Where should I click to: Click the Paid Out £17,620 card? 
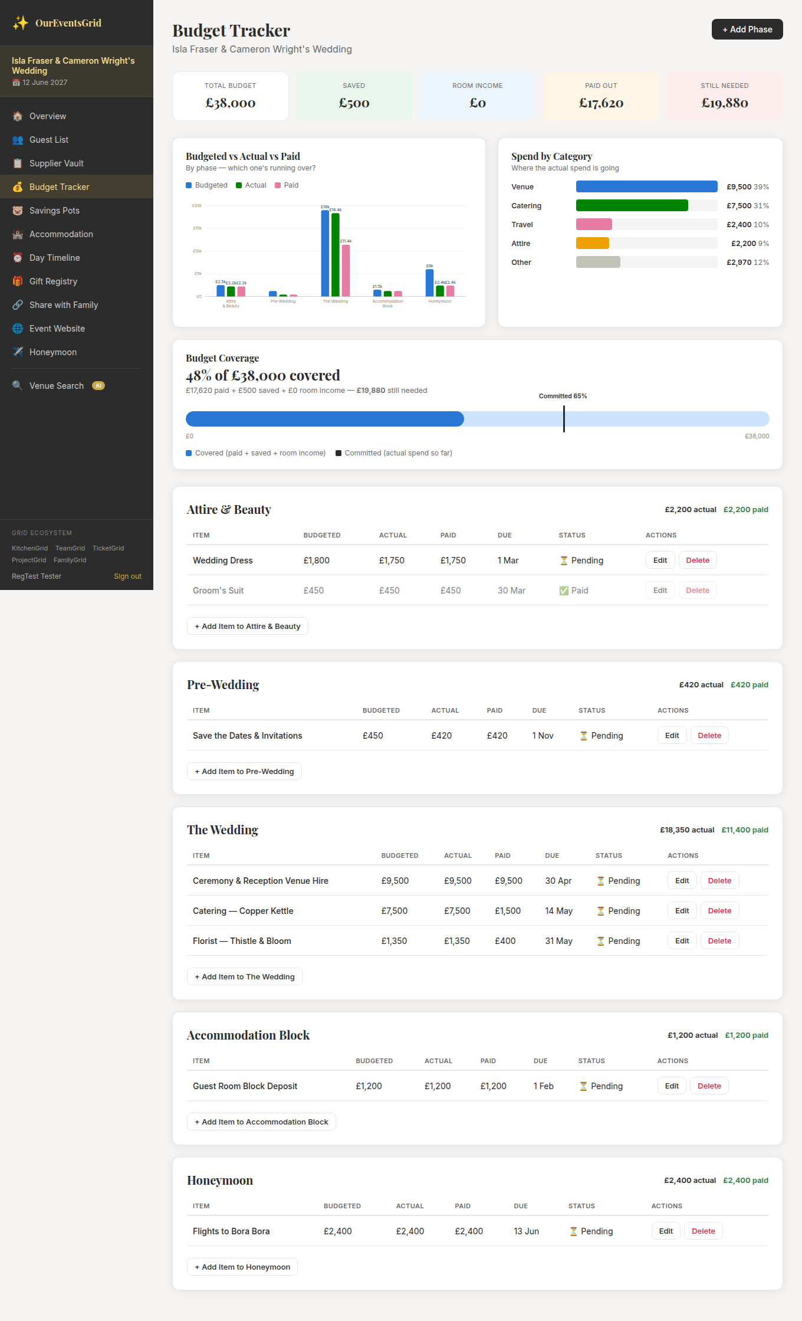click(x=601, y=96)
